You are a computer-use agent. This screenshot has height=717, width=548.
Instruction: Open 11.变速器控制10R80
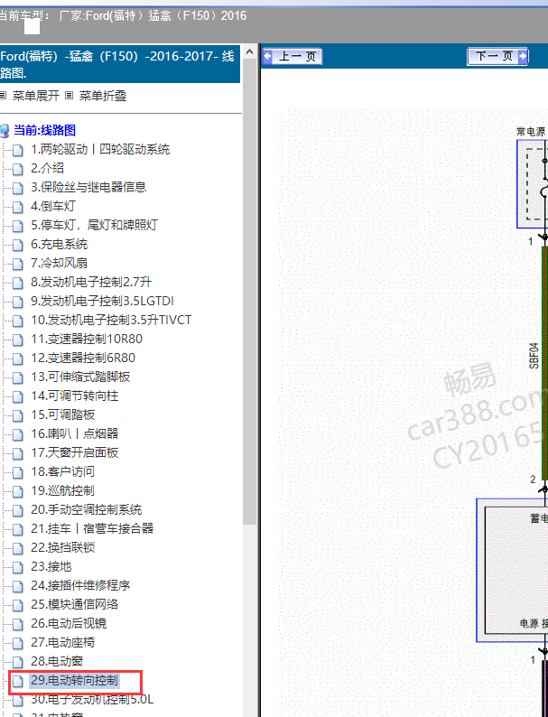87,339
